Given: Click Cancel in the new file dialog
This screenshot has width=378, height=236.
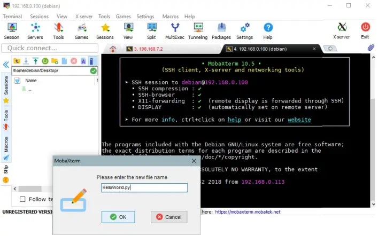Looking at the screenshot, I should 169,217.
